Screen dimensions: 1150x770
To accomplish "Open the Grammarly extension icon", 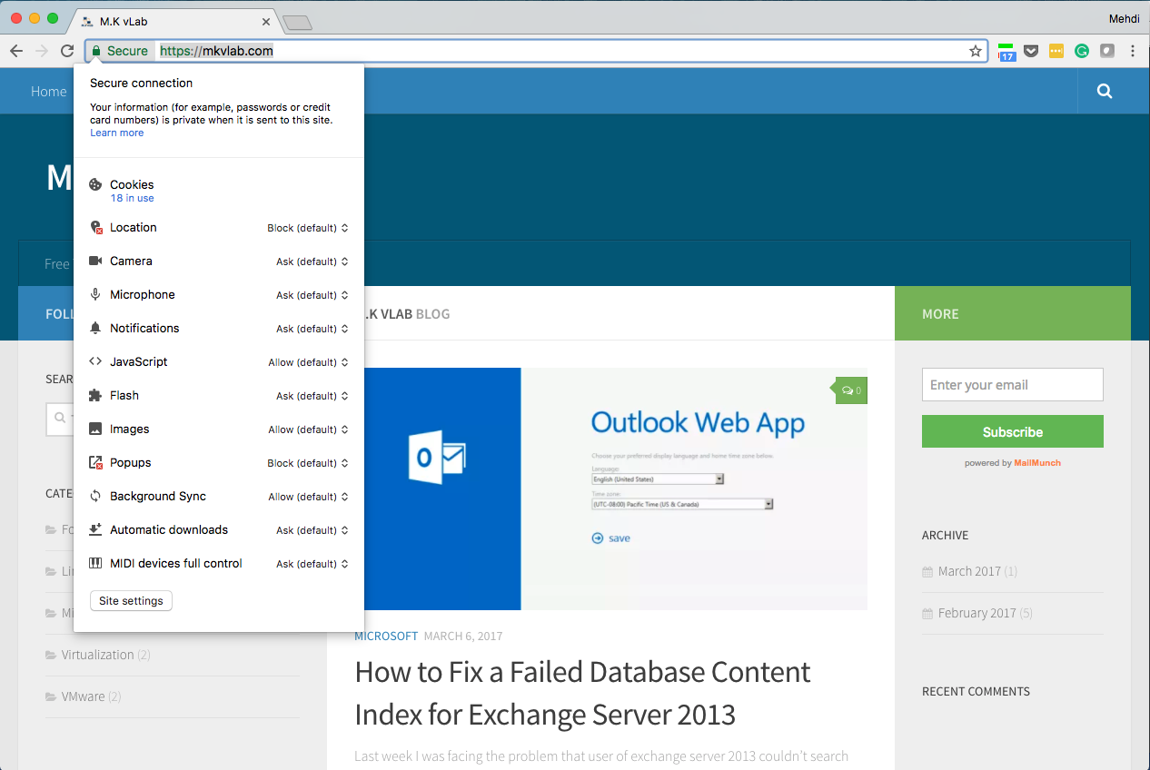I will 1081,51.
